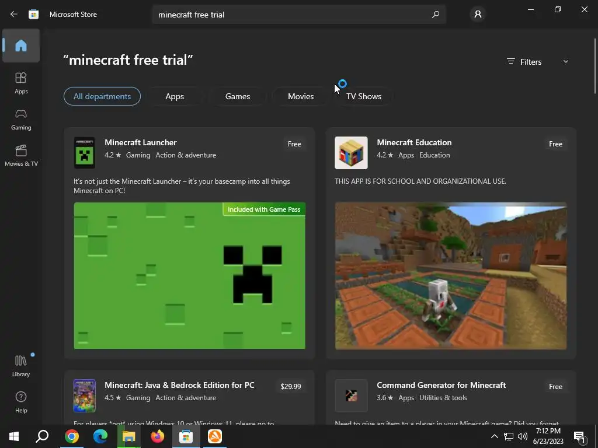The height and width of the screenshot is (448, 598).
Task: Click the search magnifier icon in search box
Action: pyautogui.click(x=436, y=15)
